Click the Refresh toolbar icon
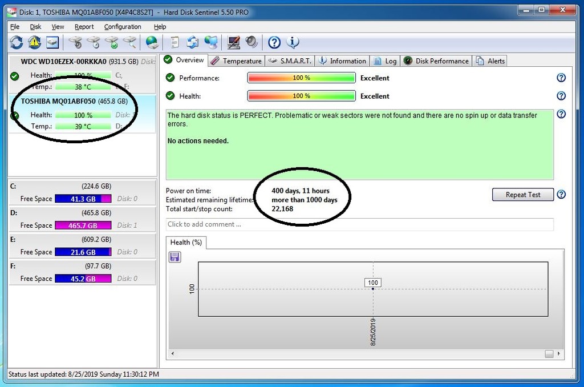The width and height of the screenshot is (584, 387). [17, 42]
